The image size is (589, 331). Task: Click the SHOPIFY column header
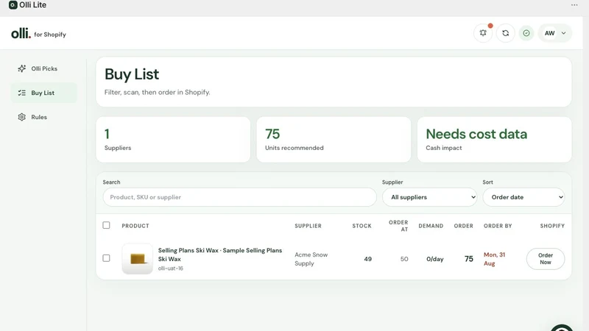(552, 226)
